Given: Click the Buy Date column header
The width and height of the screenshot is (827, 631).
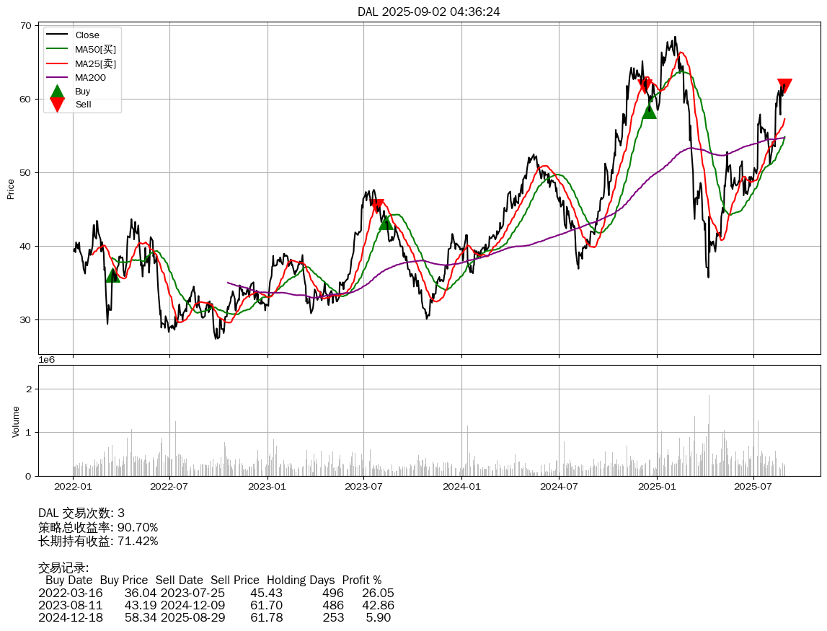Looking at the screenshot, I should click(x=68, y=580).
